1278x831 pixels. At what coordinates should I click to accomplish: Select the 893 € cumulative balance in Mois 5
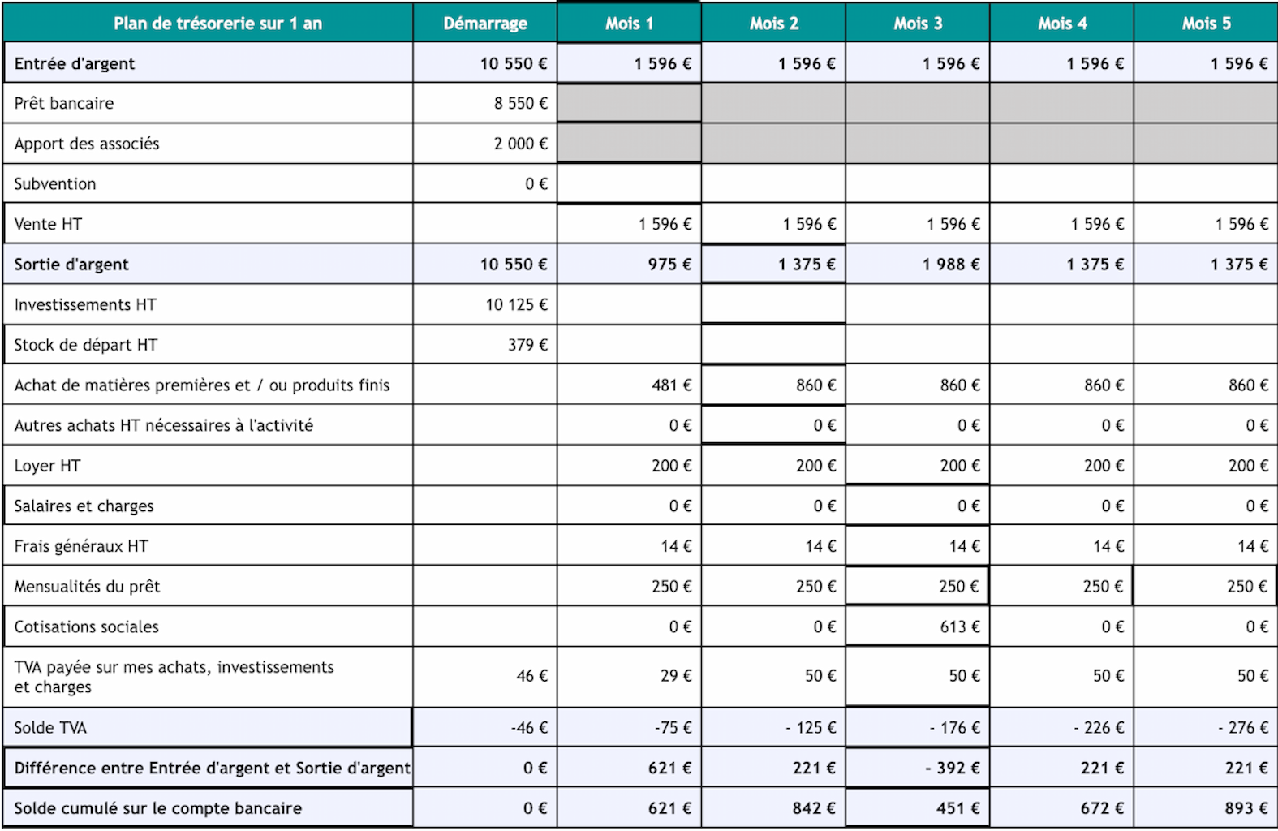pos(1206,808)
